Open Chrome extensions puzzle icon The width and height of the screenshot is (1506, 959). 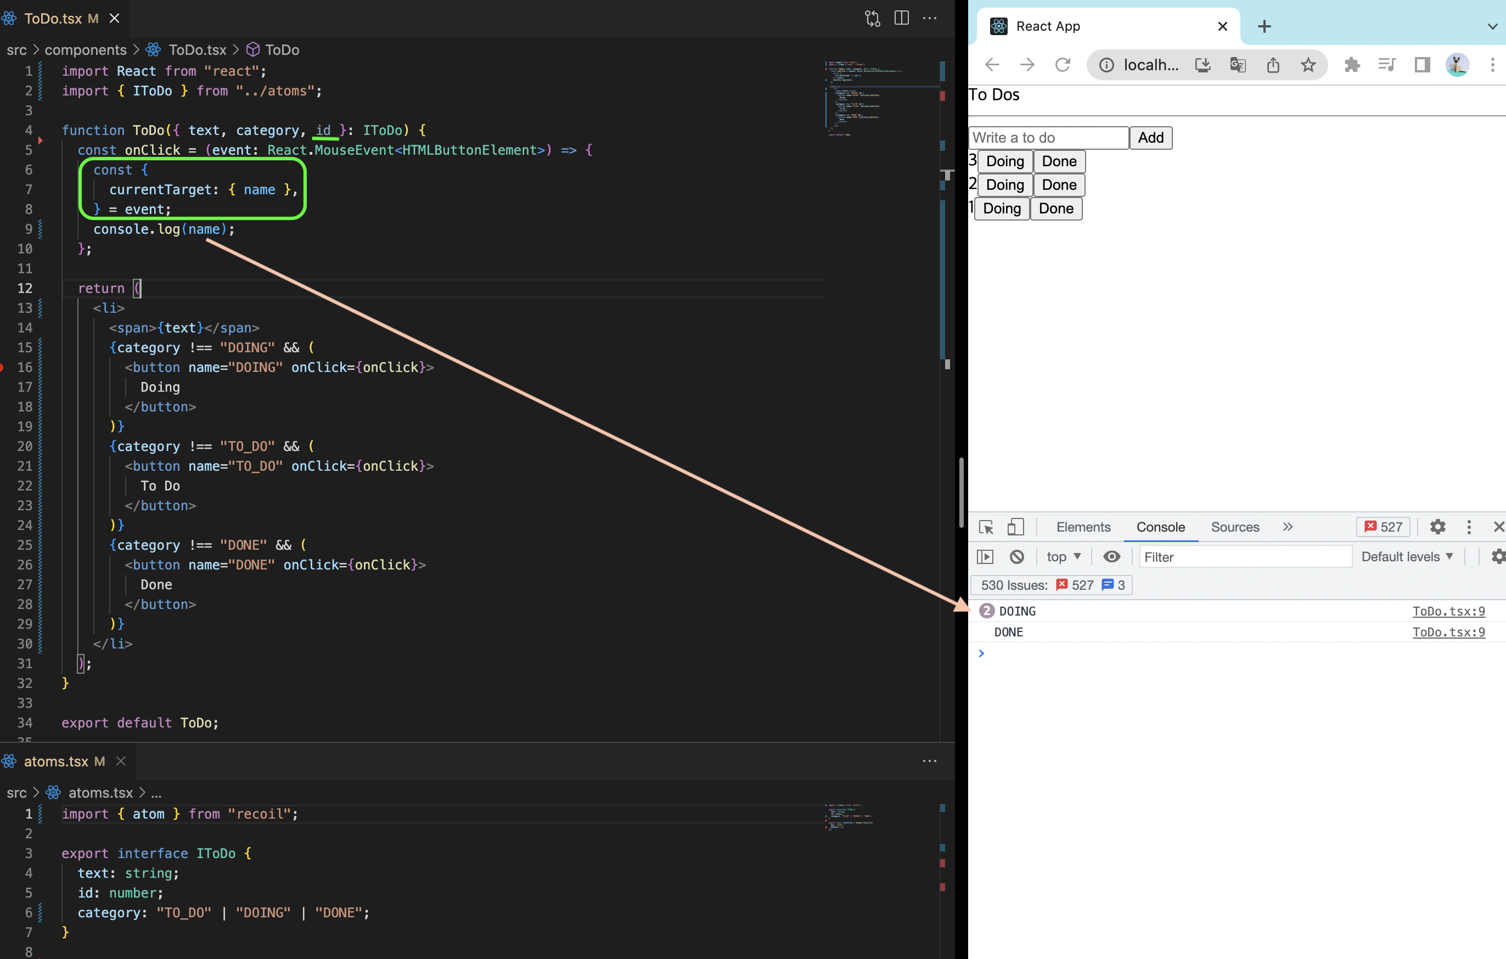(x=1352, y=64)
